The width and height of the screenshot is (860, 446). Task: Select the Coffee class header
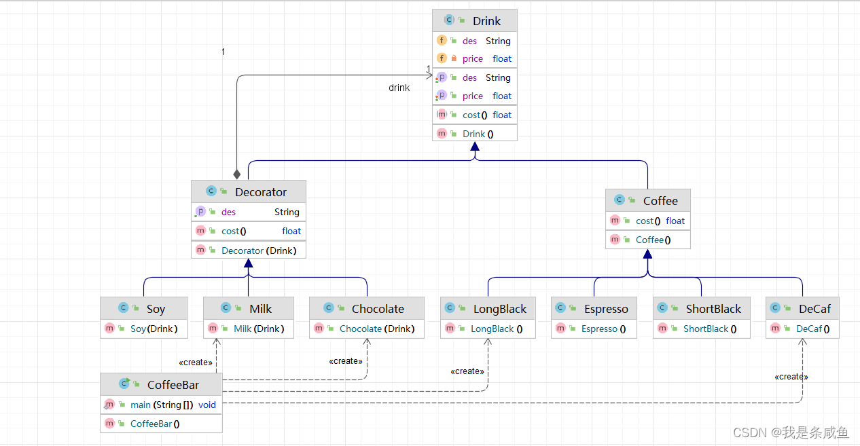coord(648,200)
